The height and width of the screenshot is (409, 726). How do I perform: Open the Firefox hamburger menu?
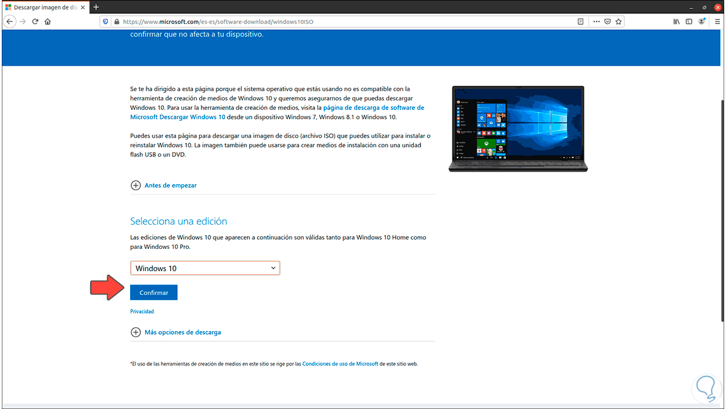pyautogui.click(x=718, y=21)
